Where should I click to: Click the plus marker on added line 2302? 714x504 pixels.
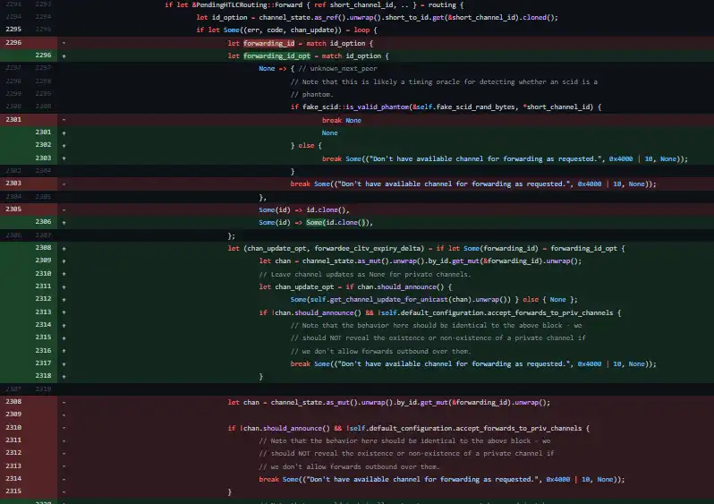[64, 145]
